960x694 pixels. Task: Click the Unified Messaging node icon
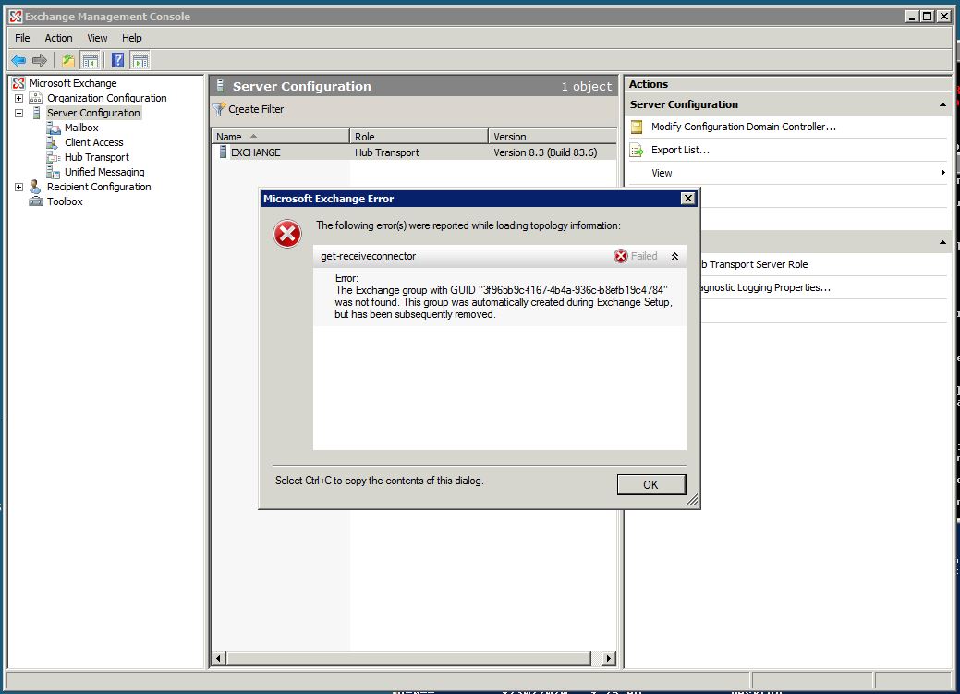(x=54, y=172)
